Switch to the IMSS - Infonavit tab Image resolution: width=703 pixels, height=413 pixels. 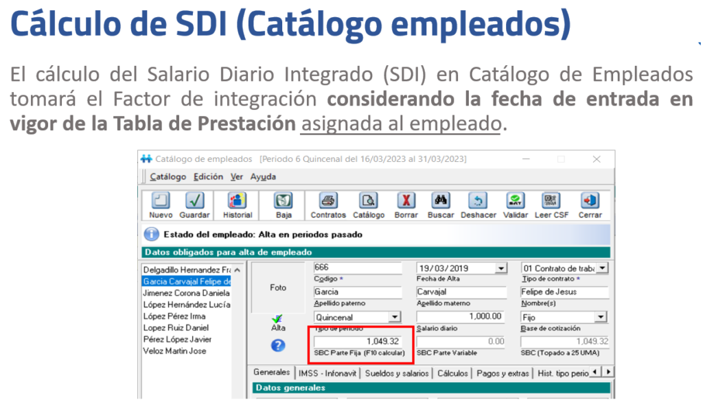tap(328, 373)
